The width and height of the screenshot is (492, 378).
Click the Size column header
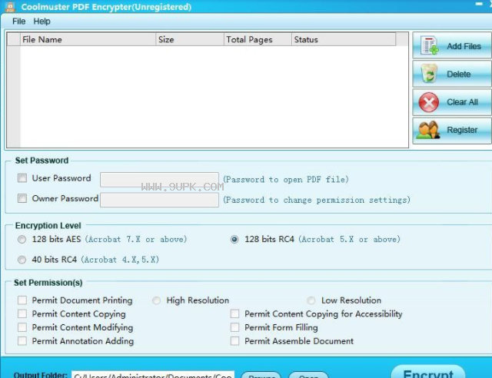(x=190, y=39)
